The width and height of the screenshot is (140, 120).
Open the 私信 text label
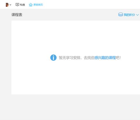22,5
